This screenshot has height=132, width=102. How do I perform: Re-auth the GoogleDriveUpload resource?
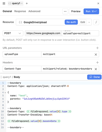[71, 22]
